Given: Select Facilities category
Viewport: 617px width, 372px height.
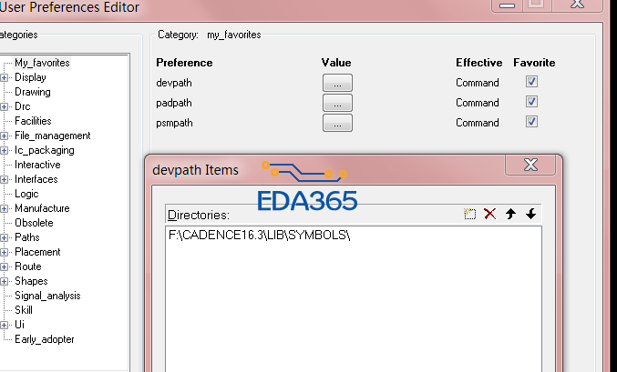Looking at the screenshot, I should (33, 121).
